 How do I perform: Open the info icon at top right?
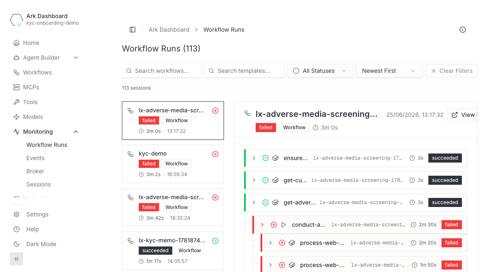click(x=463, y=30)
